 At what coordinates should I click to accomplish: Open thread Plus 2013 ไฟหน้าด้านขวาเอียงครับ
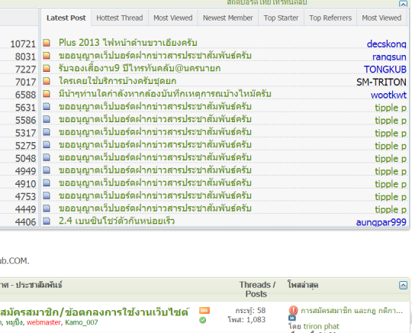pos(128,43)
